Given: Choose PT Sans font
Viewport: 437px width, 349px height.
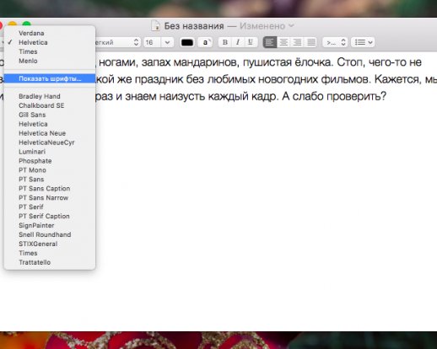Looking at the screenshot, I should (x=50, y=180).
